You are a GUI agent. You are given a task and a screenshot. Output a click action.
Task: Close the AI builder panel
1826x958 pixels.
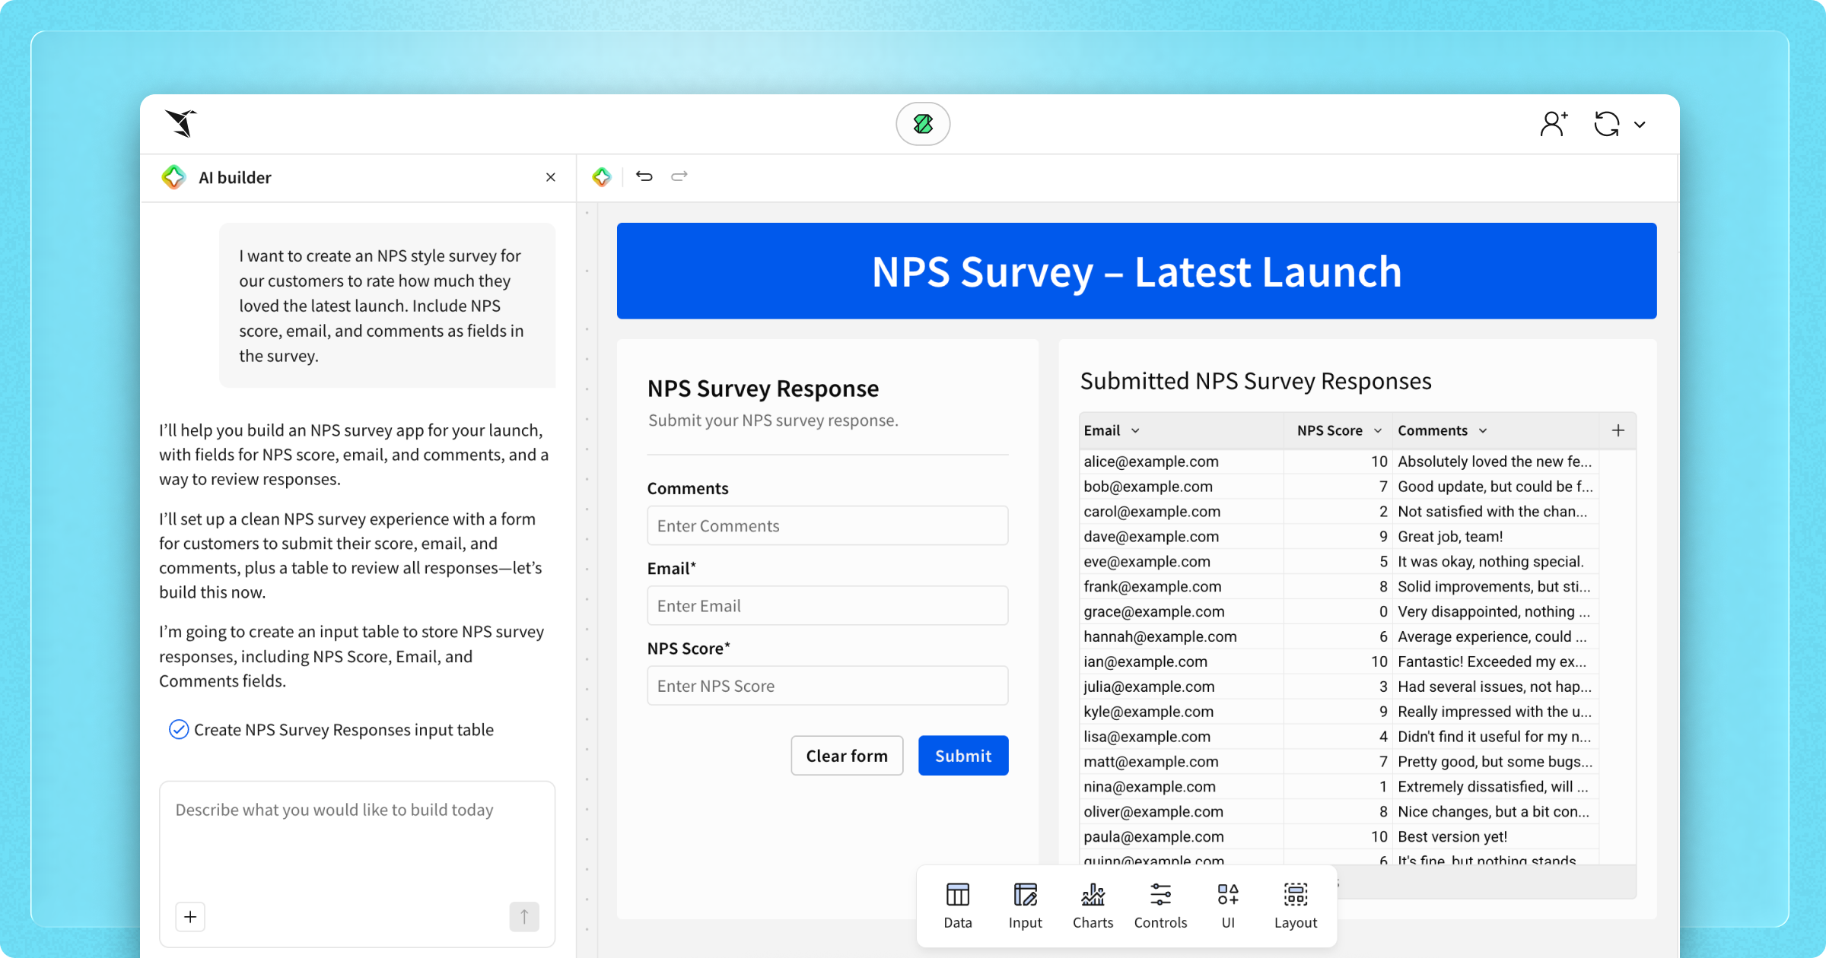click(551, 177)
